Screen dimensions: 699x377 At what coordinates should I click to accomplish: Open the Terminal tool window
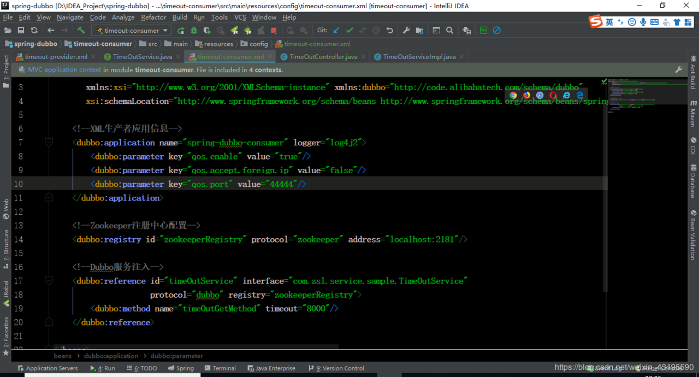point(220,368)
